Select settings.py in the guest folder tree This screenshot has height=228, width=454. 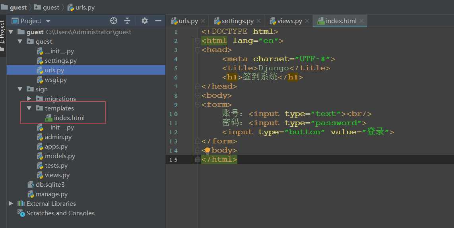(x=60, y=61)
